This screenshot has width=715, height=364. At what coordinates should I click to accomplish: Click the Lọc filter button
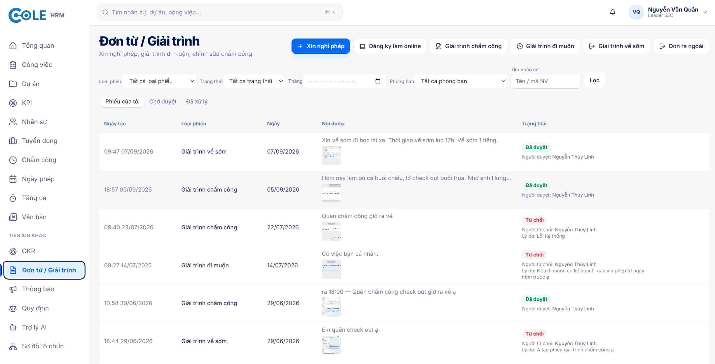coord(594,81)
